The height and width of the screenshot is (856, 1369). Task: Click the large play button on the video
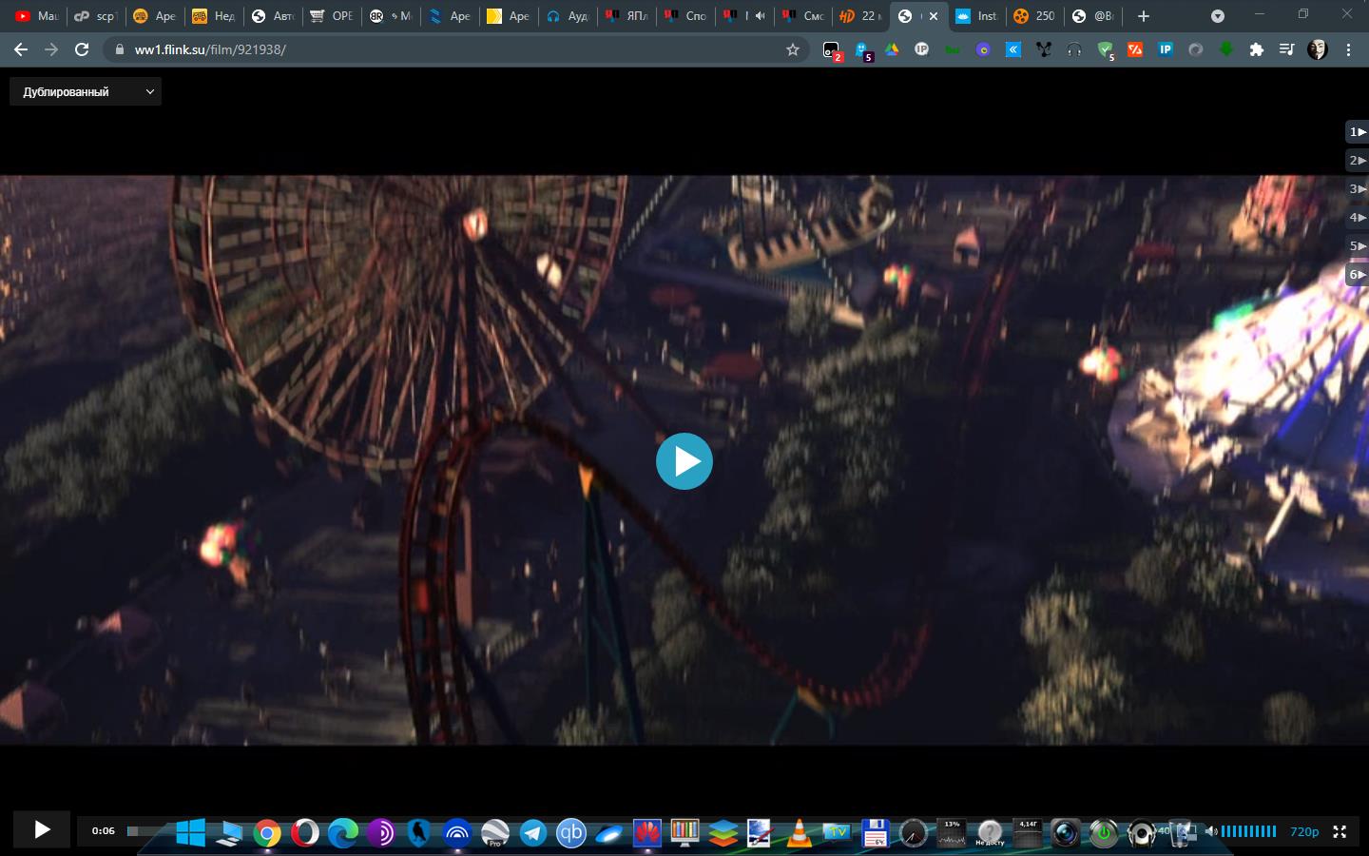point(684,461)
